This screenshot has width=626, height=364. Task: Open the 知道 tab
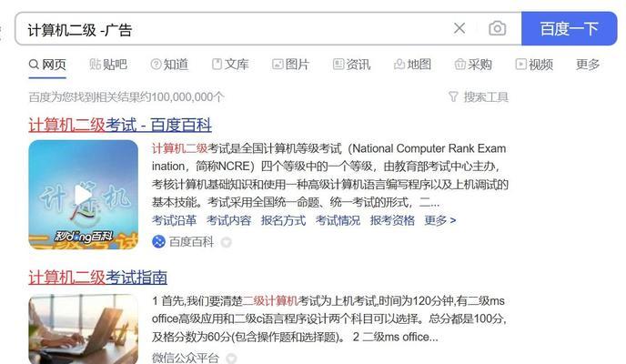(x=169, y=65)
